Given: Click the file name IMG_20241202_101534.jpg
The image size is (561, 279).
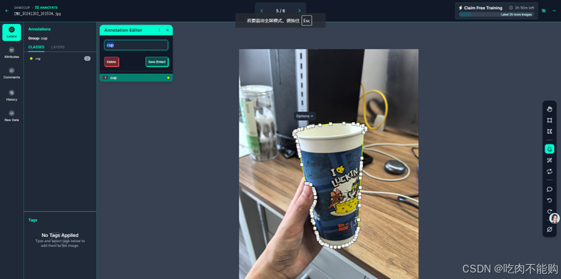Looking at the screenshot, I should [37, 14].
